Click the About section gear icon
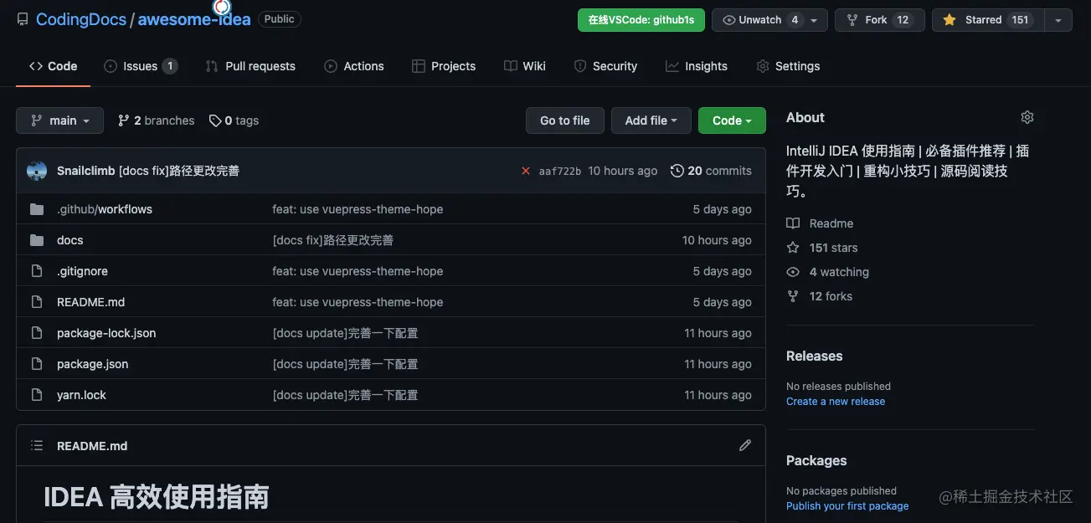This screenshot has height=523, width=1091. click(1027, 117)
